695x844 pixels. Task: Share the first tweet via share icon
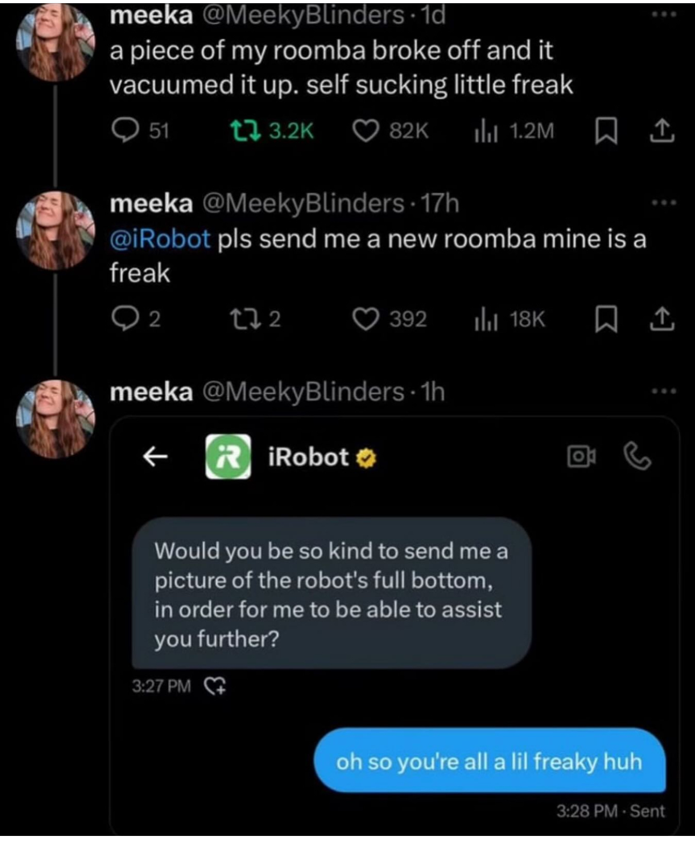(662, 131)
